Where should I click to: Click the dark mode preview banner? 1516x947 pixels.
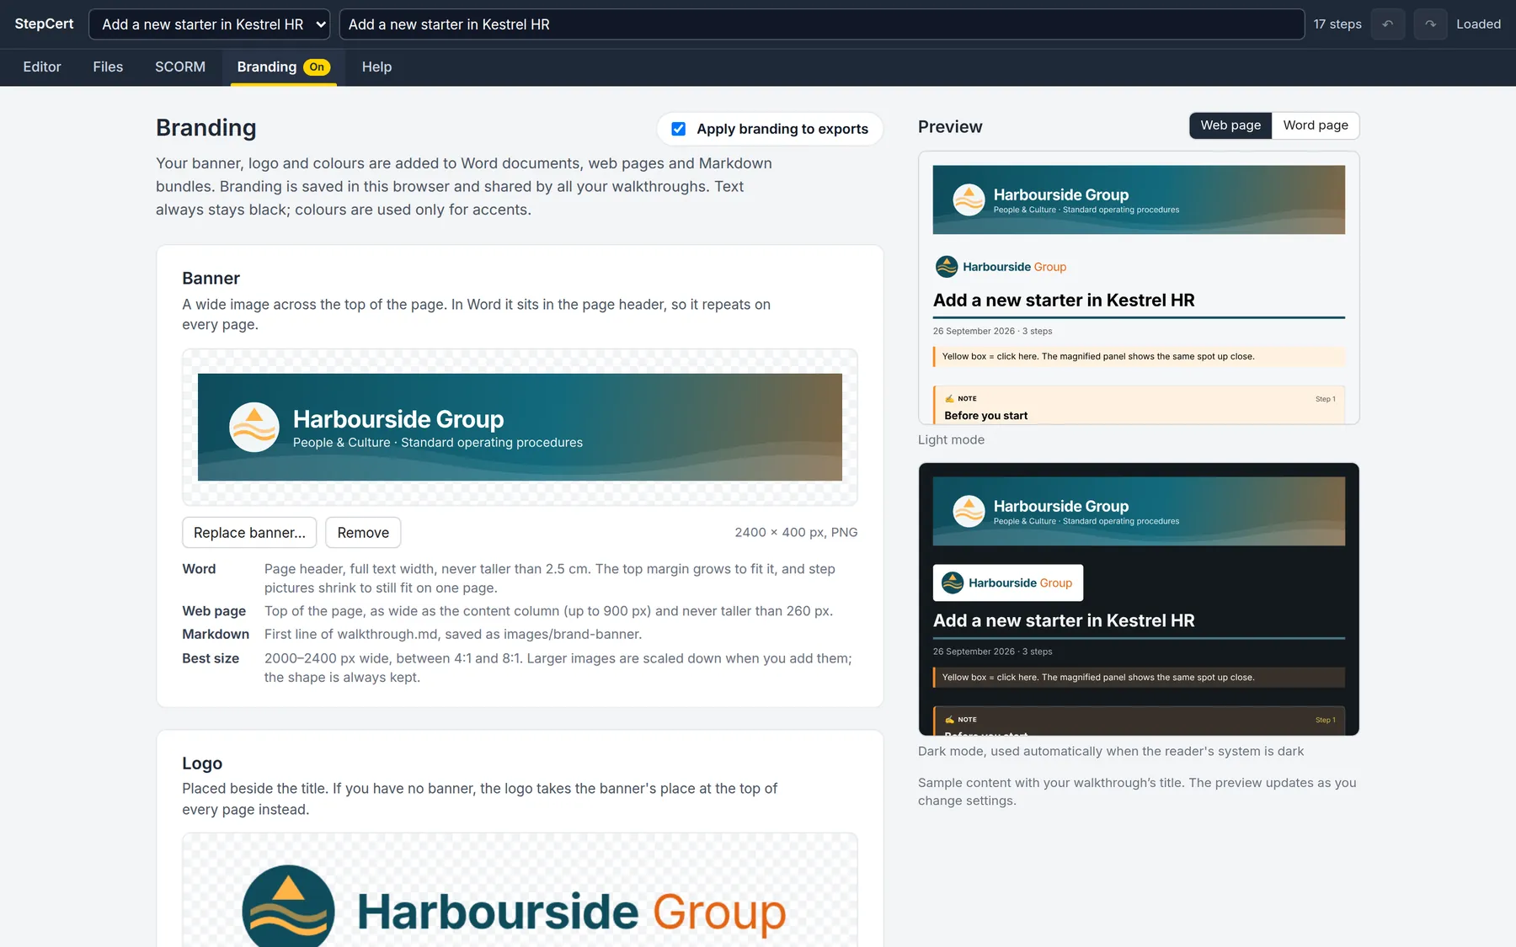click(x=1139, y=511)
